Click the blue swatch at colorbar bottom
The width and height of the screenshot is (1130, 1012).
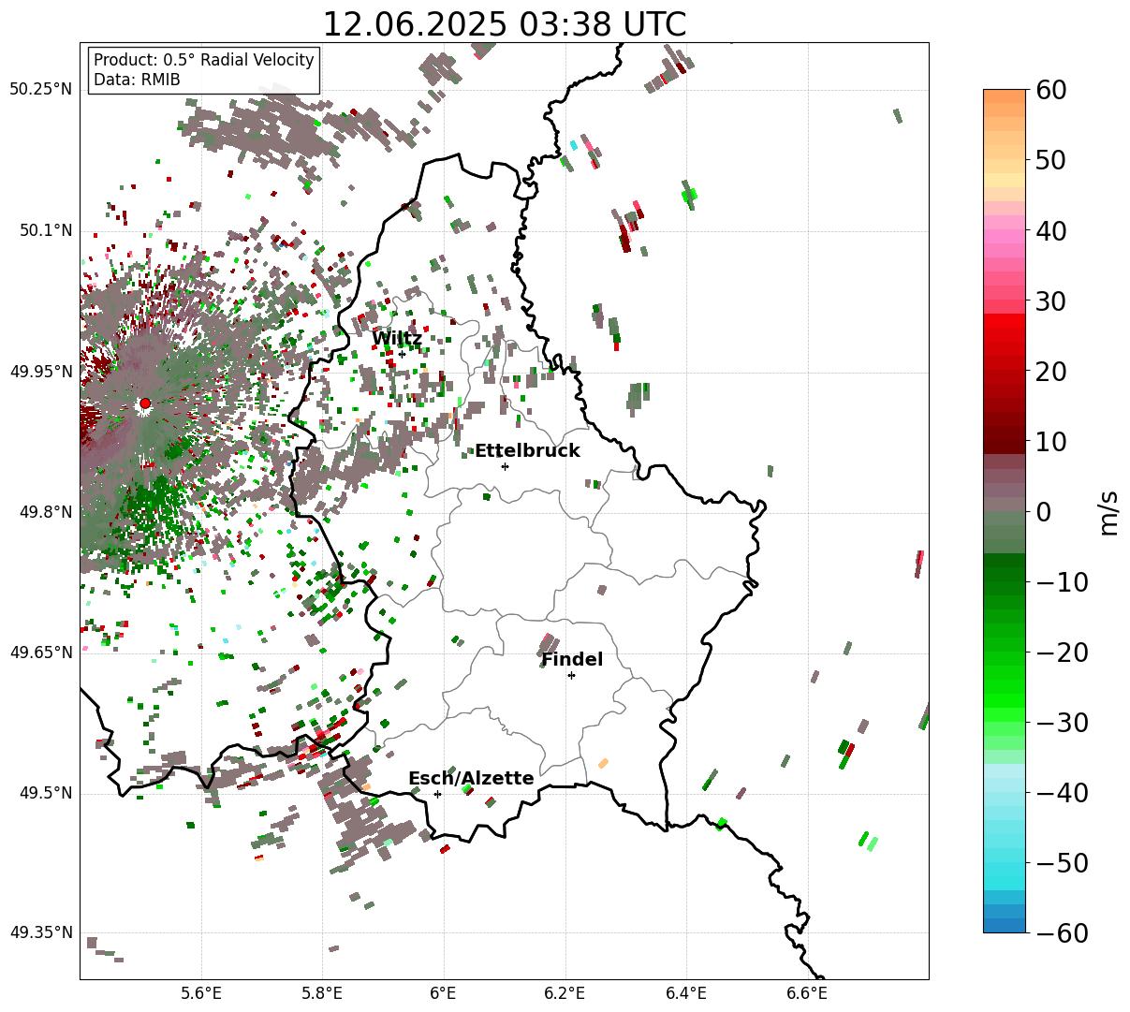pos(1005,925)
